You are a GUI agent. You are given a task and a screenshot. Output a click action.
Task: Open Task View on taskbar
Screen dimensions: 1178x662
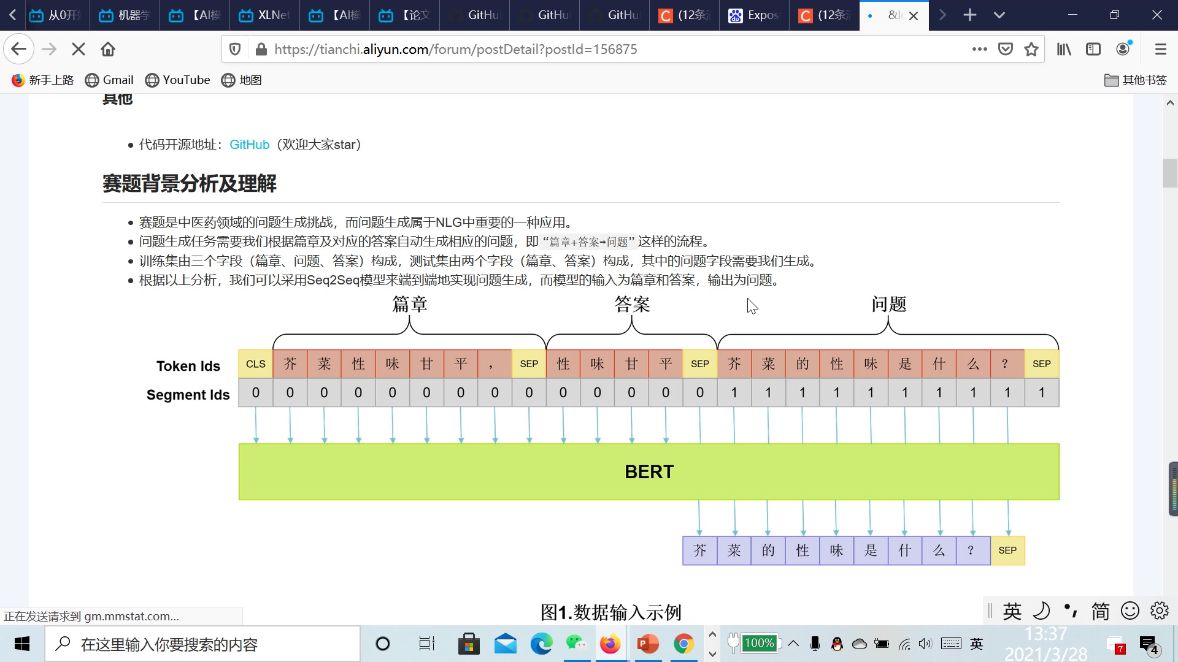coord(426,644)
